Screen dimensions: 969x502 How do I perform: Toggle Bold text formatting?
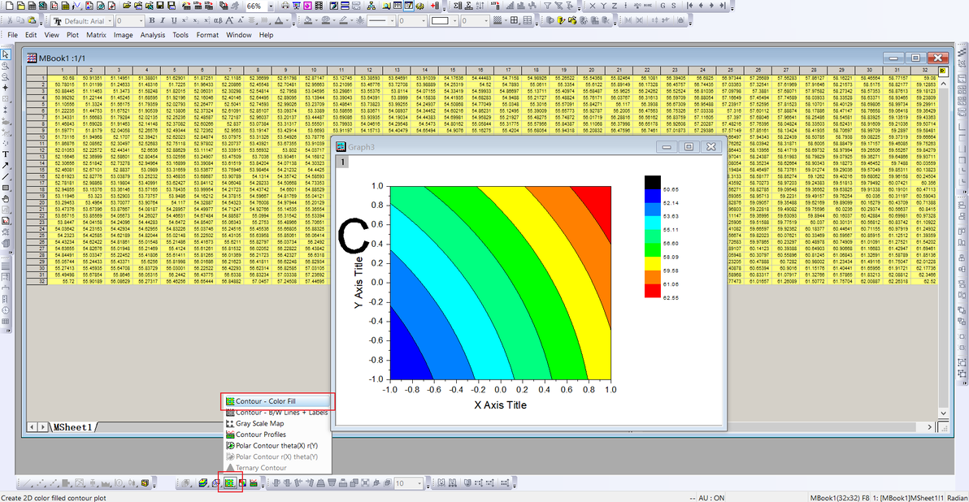tap(152, 20)
